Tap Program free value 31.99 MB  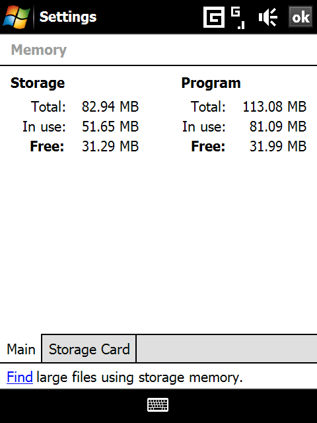click(278, 146)
